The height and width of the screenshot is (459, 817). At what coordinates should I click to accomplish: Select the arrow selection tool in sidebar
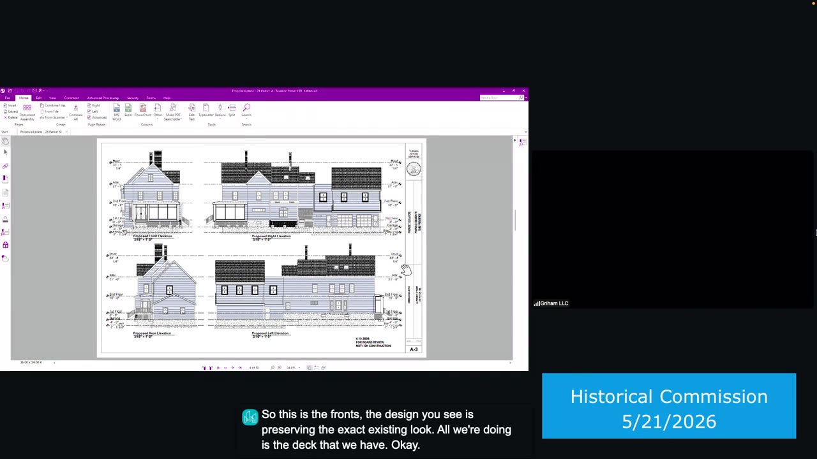[x=5, y=152]
